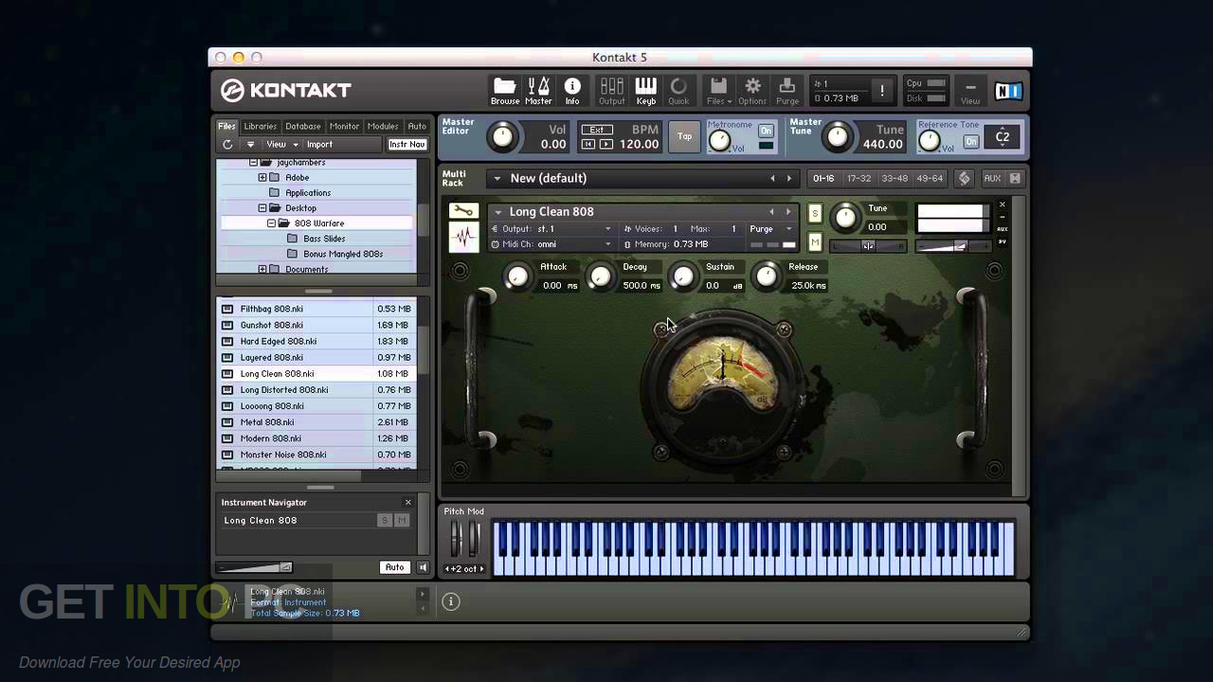Click the Tap tempo button

click(x=684, y=136)
